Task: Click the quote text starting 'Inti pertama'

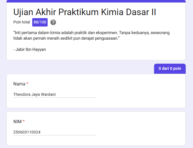Action: pyautogui.click(x=91, y=35)
